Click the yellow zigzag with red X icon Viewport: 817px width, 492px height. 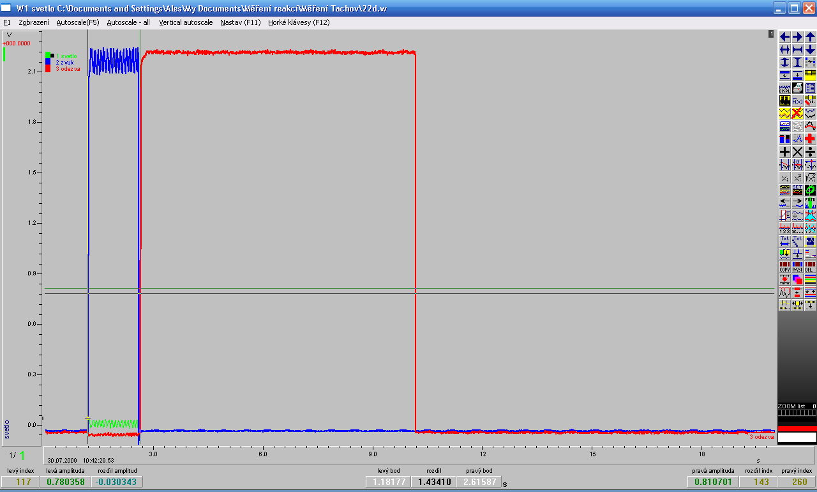coord(797,114)
